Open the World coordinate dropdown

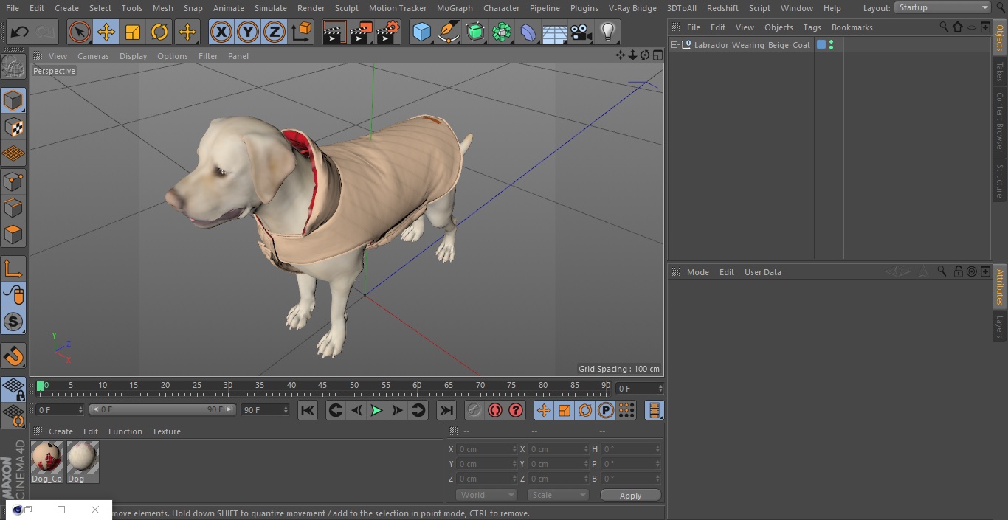(x=486, y=495)
